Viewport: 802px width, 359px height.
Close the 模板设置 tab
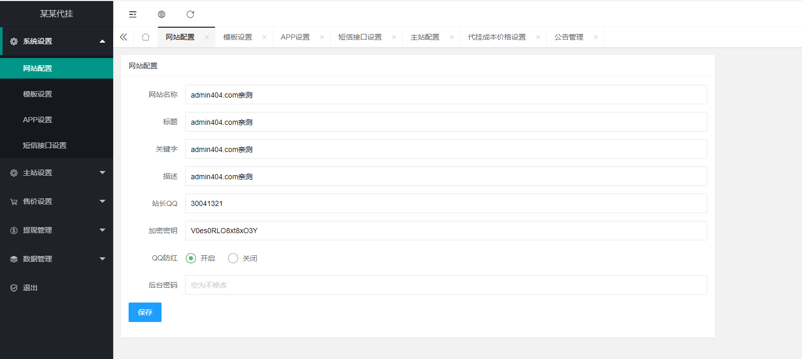pyautogui.click(x=264, y=37)
